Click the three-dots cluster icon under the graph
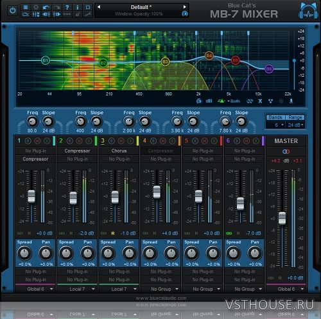Viewport: 321px width, 319px height. (x=270, y=101)
